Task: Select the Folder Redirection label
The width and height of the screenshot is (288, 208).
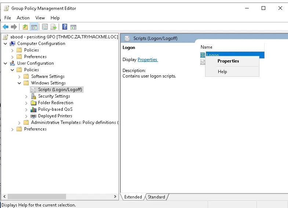Action: point(56,103)
